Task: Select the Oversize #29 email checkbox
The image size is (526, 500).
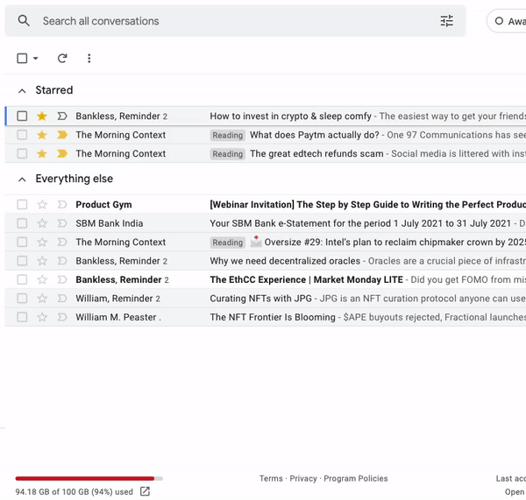Action: point(22,242)
